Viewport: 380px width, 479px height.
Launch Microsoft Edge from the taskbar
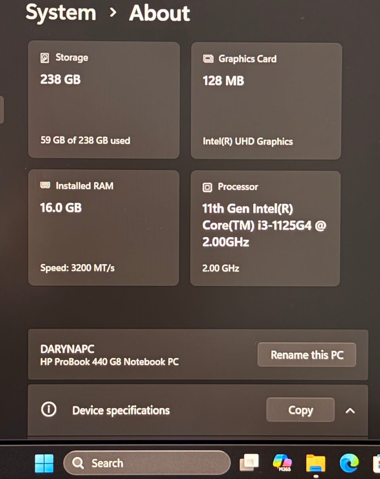[x=349, y=463]
